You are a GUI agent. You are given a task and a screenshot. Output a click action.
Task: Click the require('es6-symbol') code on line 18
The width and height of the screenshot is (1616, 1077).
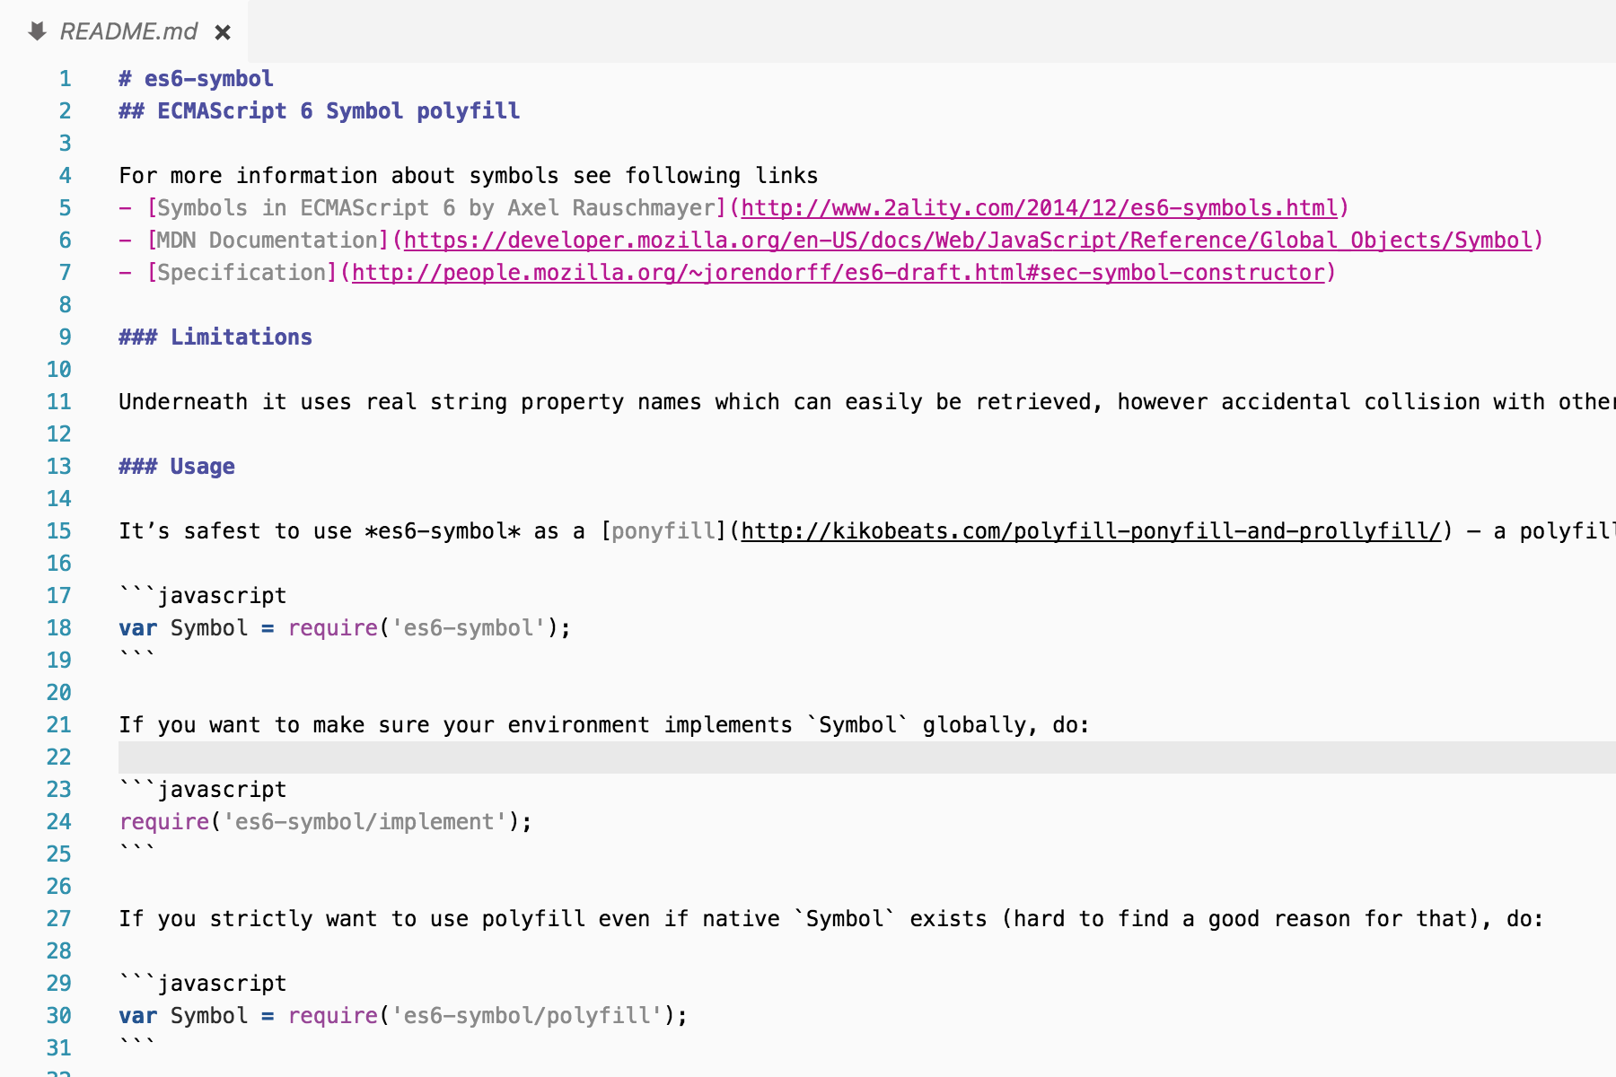click(429, 628)
